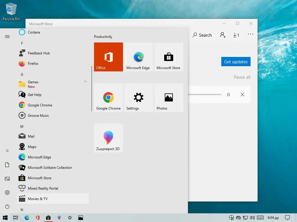Click the Store download progress bar

tap(205, 95)
